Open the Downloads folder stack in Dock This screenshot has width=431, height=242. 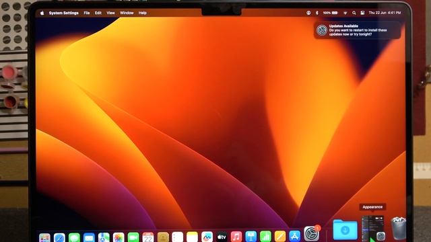345,230
